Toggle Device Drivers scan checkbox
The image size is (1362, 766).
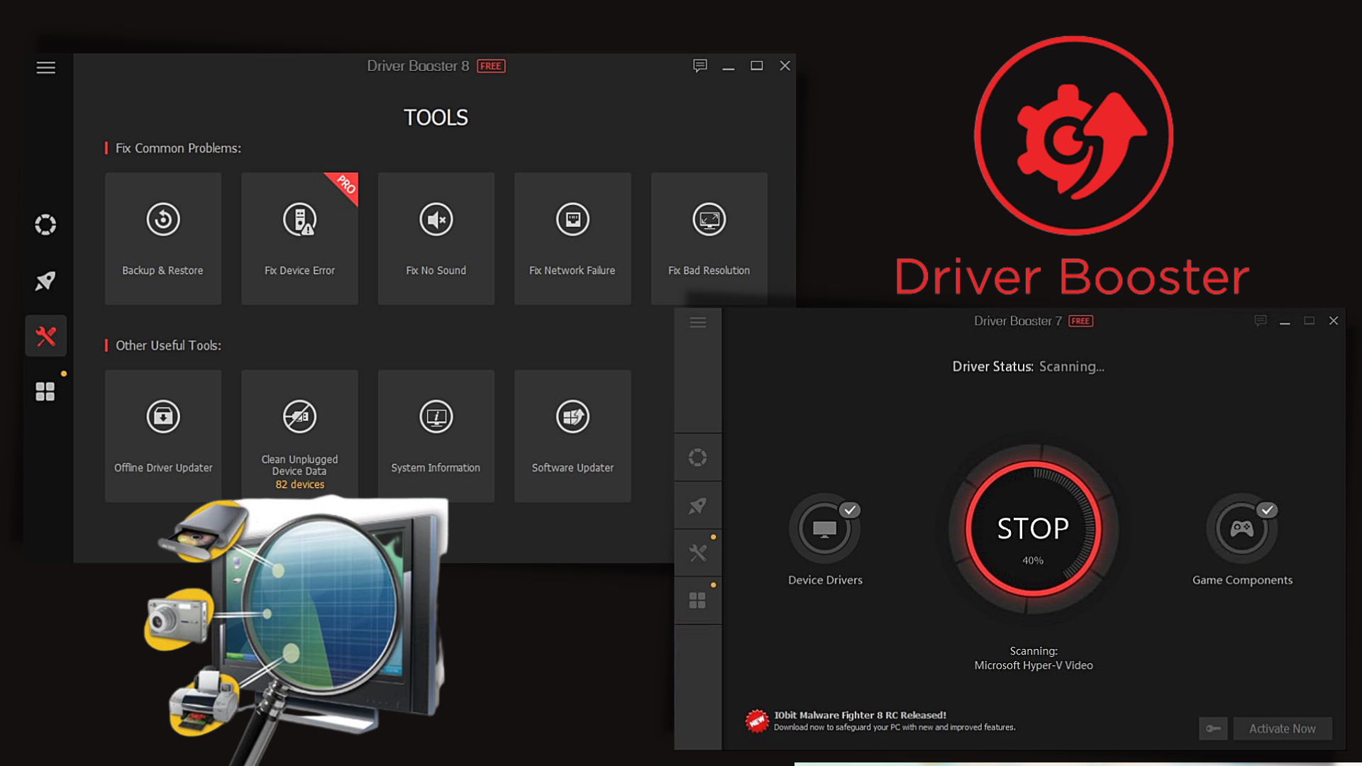tap(848, 509)
